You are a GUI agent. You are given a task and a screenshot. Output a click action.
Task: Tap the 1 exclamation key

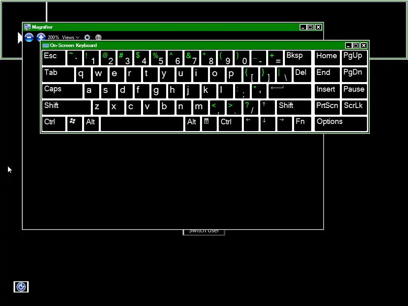point(91,58)
